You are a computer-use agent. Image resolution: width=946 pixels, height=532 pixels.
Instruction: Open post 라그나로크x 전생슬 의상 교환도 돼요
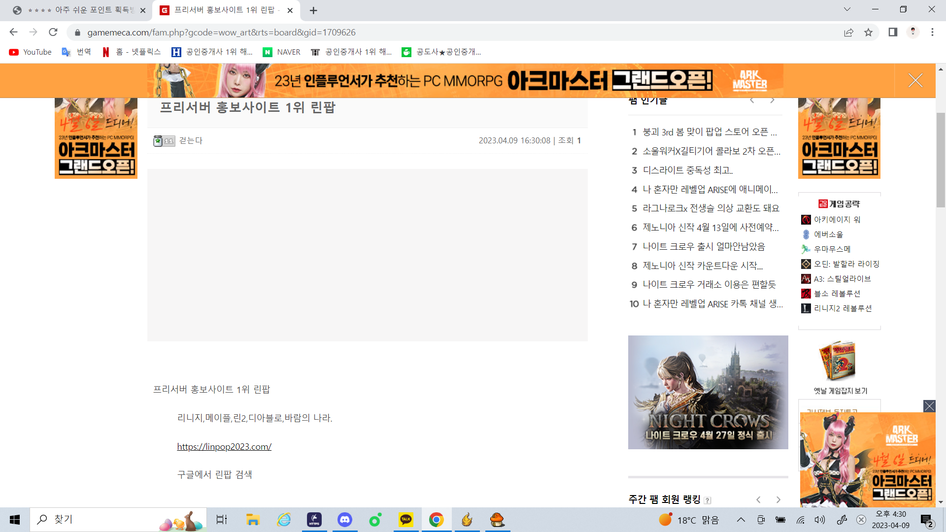pos(711,208)
